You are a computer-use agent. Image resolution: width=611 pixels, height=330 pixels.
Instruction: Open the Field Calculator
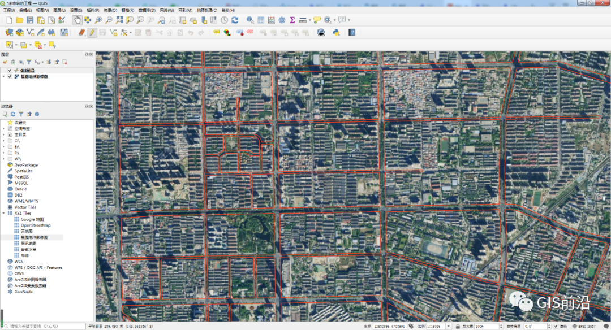coord(270,20)
